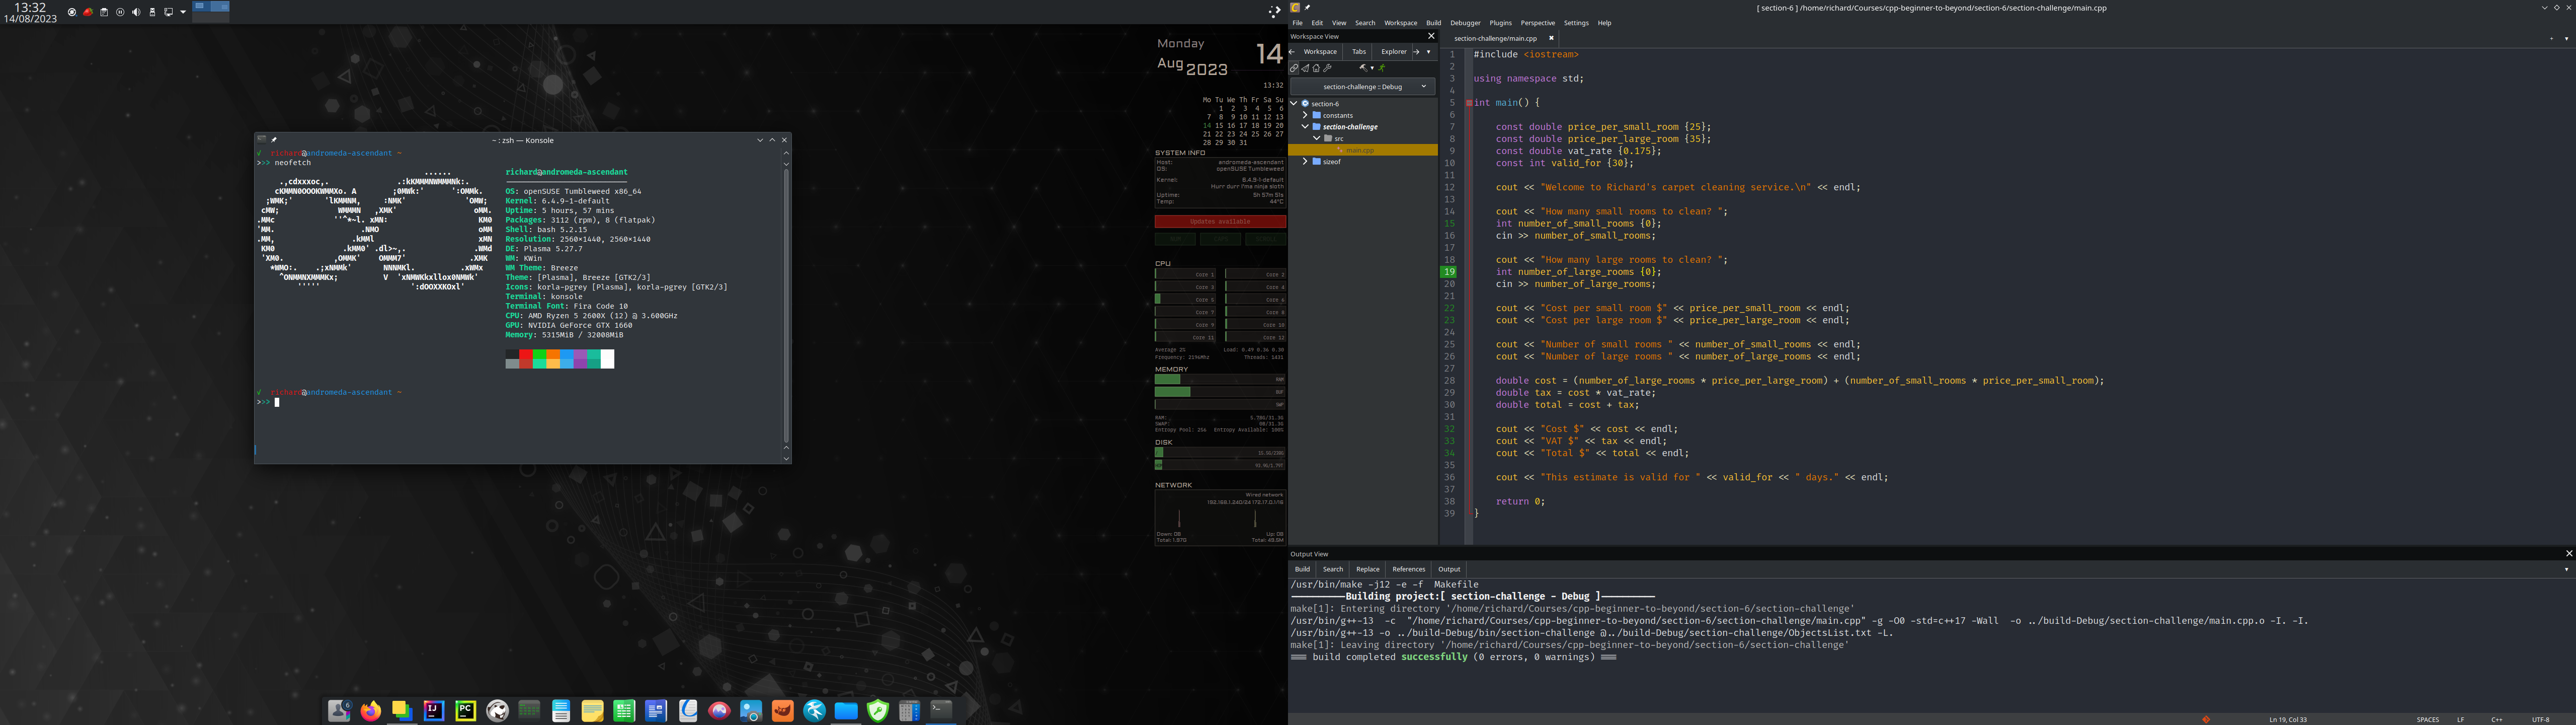The height and width of the screenshot is (725, 2576).
Task: Open clipboard icon in system tray
Action: coord(104,12)
